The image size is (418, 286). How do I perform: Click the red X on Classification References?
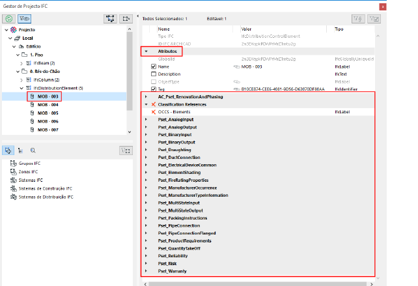click(154, 104)
